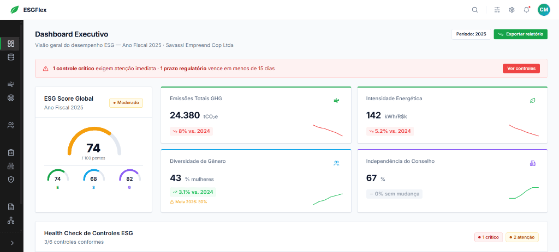Viewport: 559px width, 252px height.
Task: Click the Exportar relatório button
Action: pyautogui.click(x=520, y=34)
